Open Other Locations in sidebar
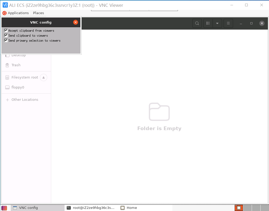The height and width of the screenshot is (211, 269). pos(26,99)
